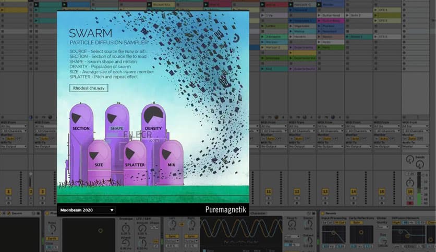Launch the 'EFX 4' clip in track 15

tap(387, 10)
